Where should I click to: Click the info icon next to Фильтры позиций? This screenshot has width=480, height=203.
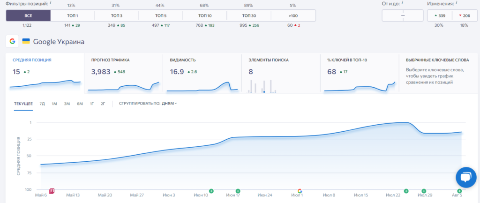point(50,3)
